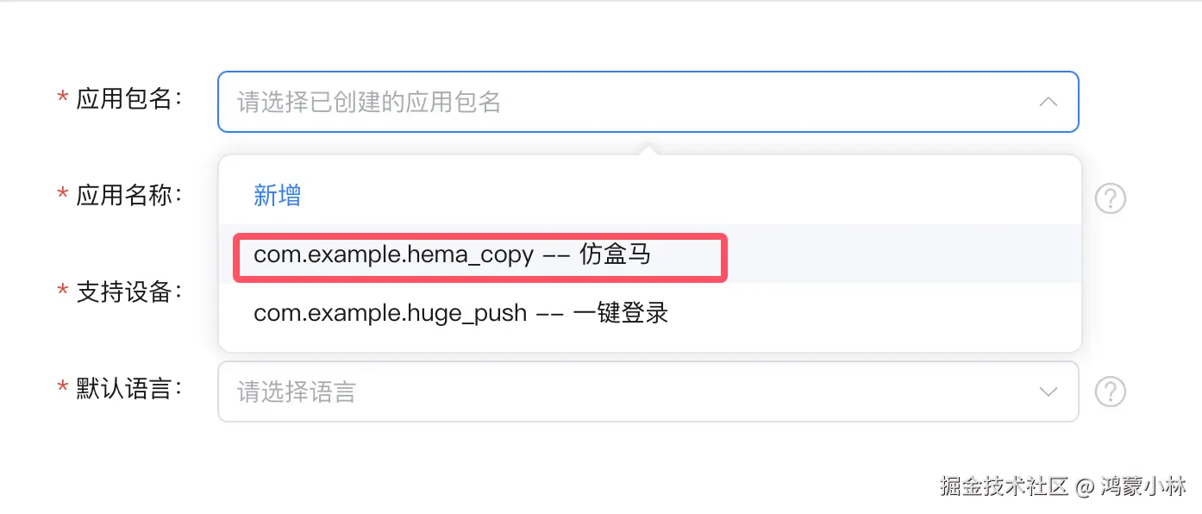
Task: Click the 新增 link to add new package
Action: pyautogui.click(x=277, y=196)
